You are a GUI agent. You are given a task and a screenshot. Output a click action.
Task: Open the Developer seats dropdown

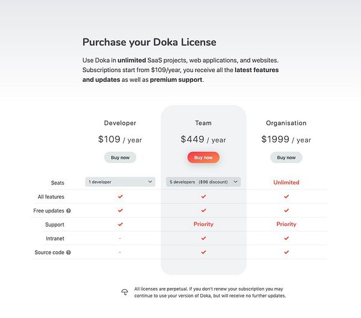(120, 182)
